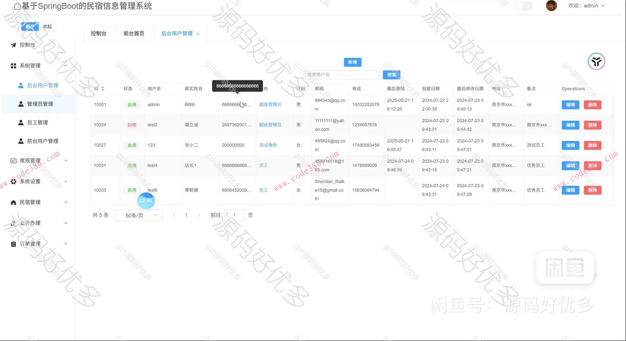Click the 收起 sidebar toggle button

coord(47,27)
